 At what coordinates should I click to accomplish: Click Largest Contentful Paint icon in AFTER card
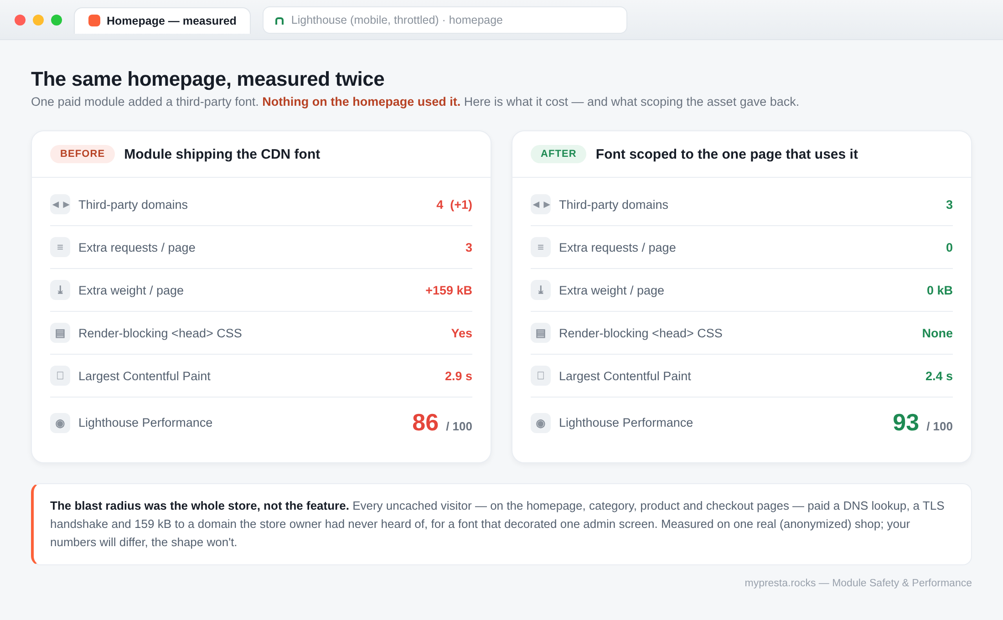pos(541,376)
